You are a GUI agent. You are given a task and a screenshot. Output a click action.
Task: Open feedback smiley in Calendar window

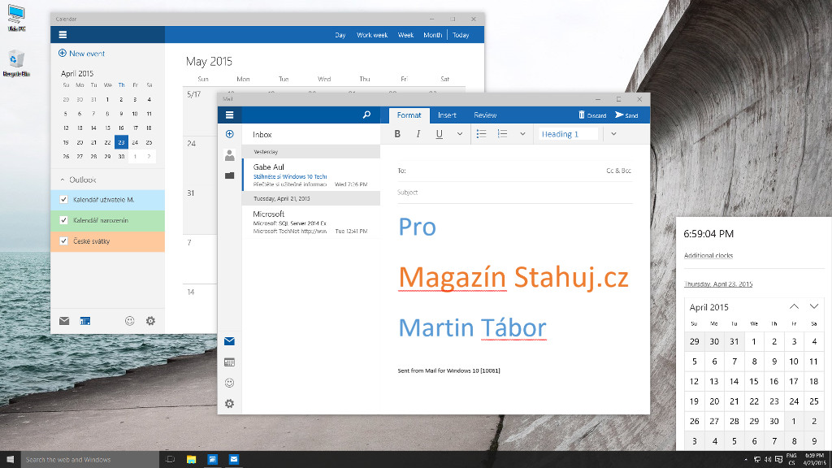pos(129,320)
